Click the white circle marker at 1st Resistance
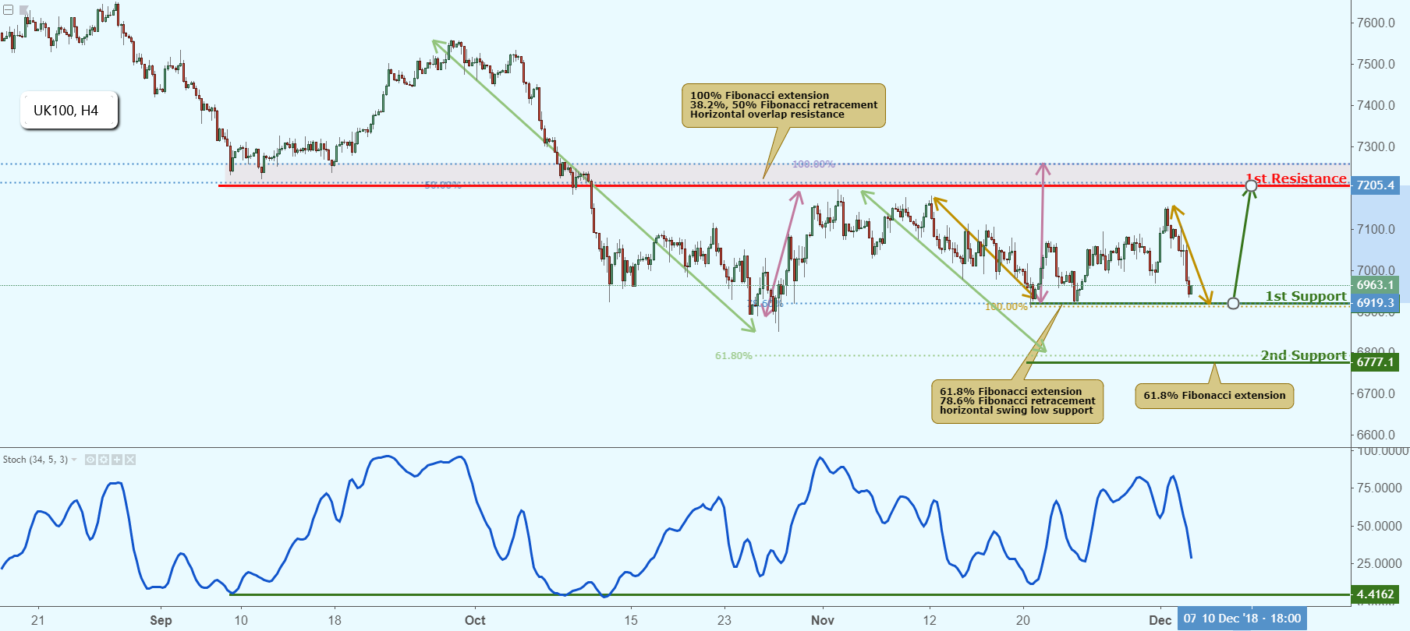1410x631 pixels. (1251, 185)
